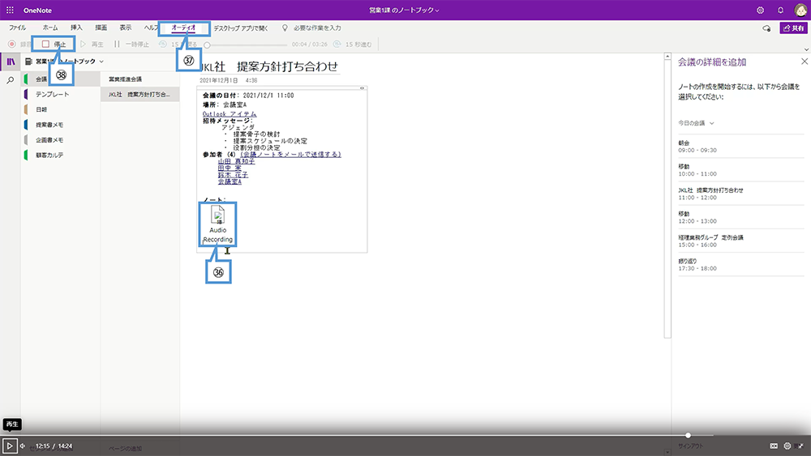The image size is (811, 456).
Task: Click the 共有 share button
Action: point(793,28)
